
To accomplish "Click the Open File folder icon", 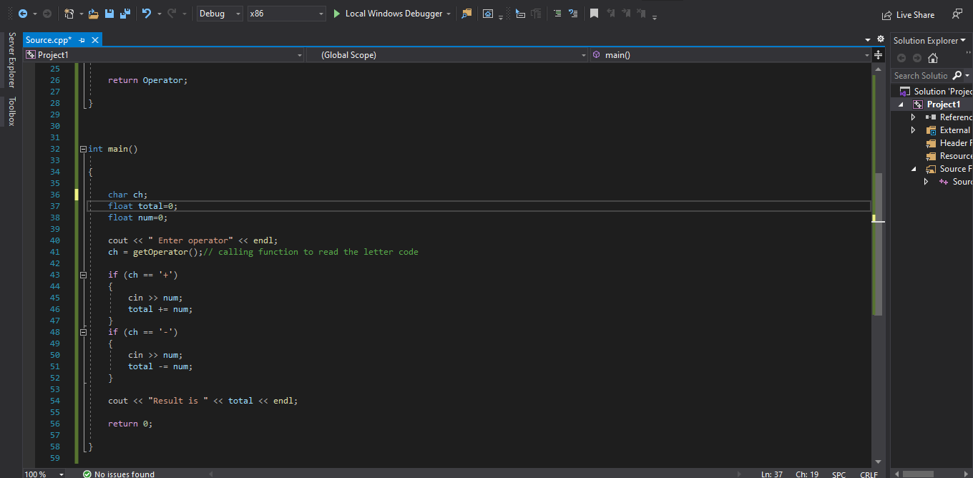I will click(x=94, y=14).
